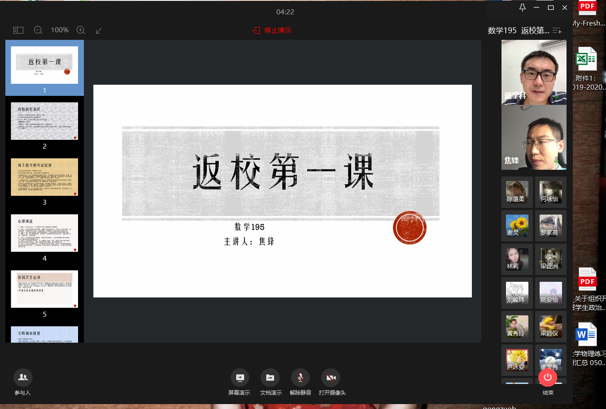Open slide 4 thumbnail 心理调适
Image resolution: width=606 pixels, height=409 pixels.
[44, 233]
